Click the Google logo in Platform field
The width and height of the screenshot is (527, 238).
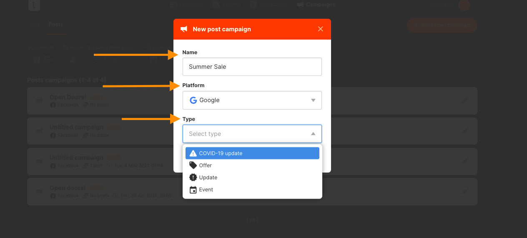(193, 100)
